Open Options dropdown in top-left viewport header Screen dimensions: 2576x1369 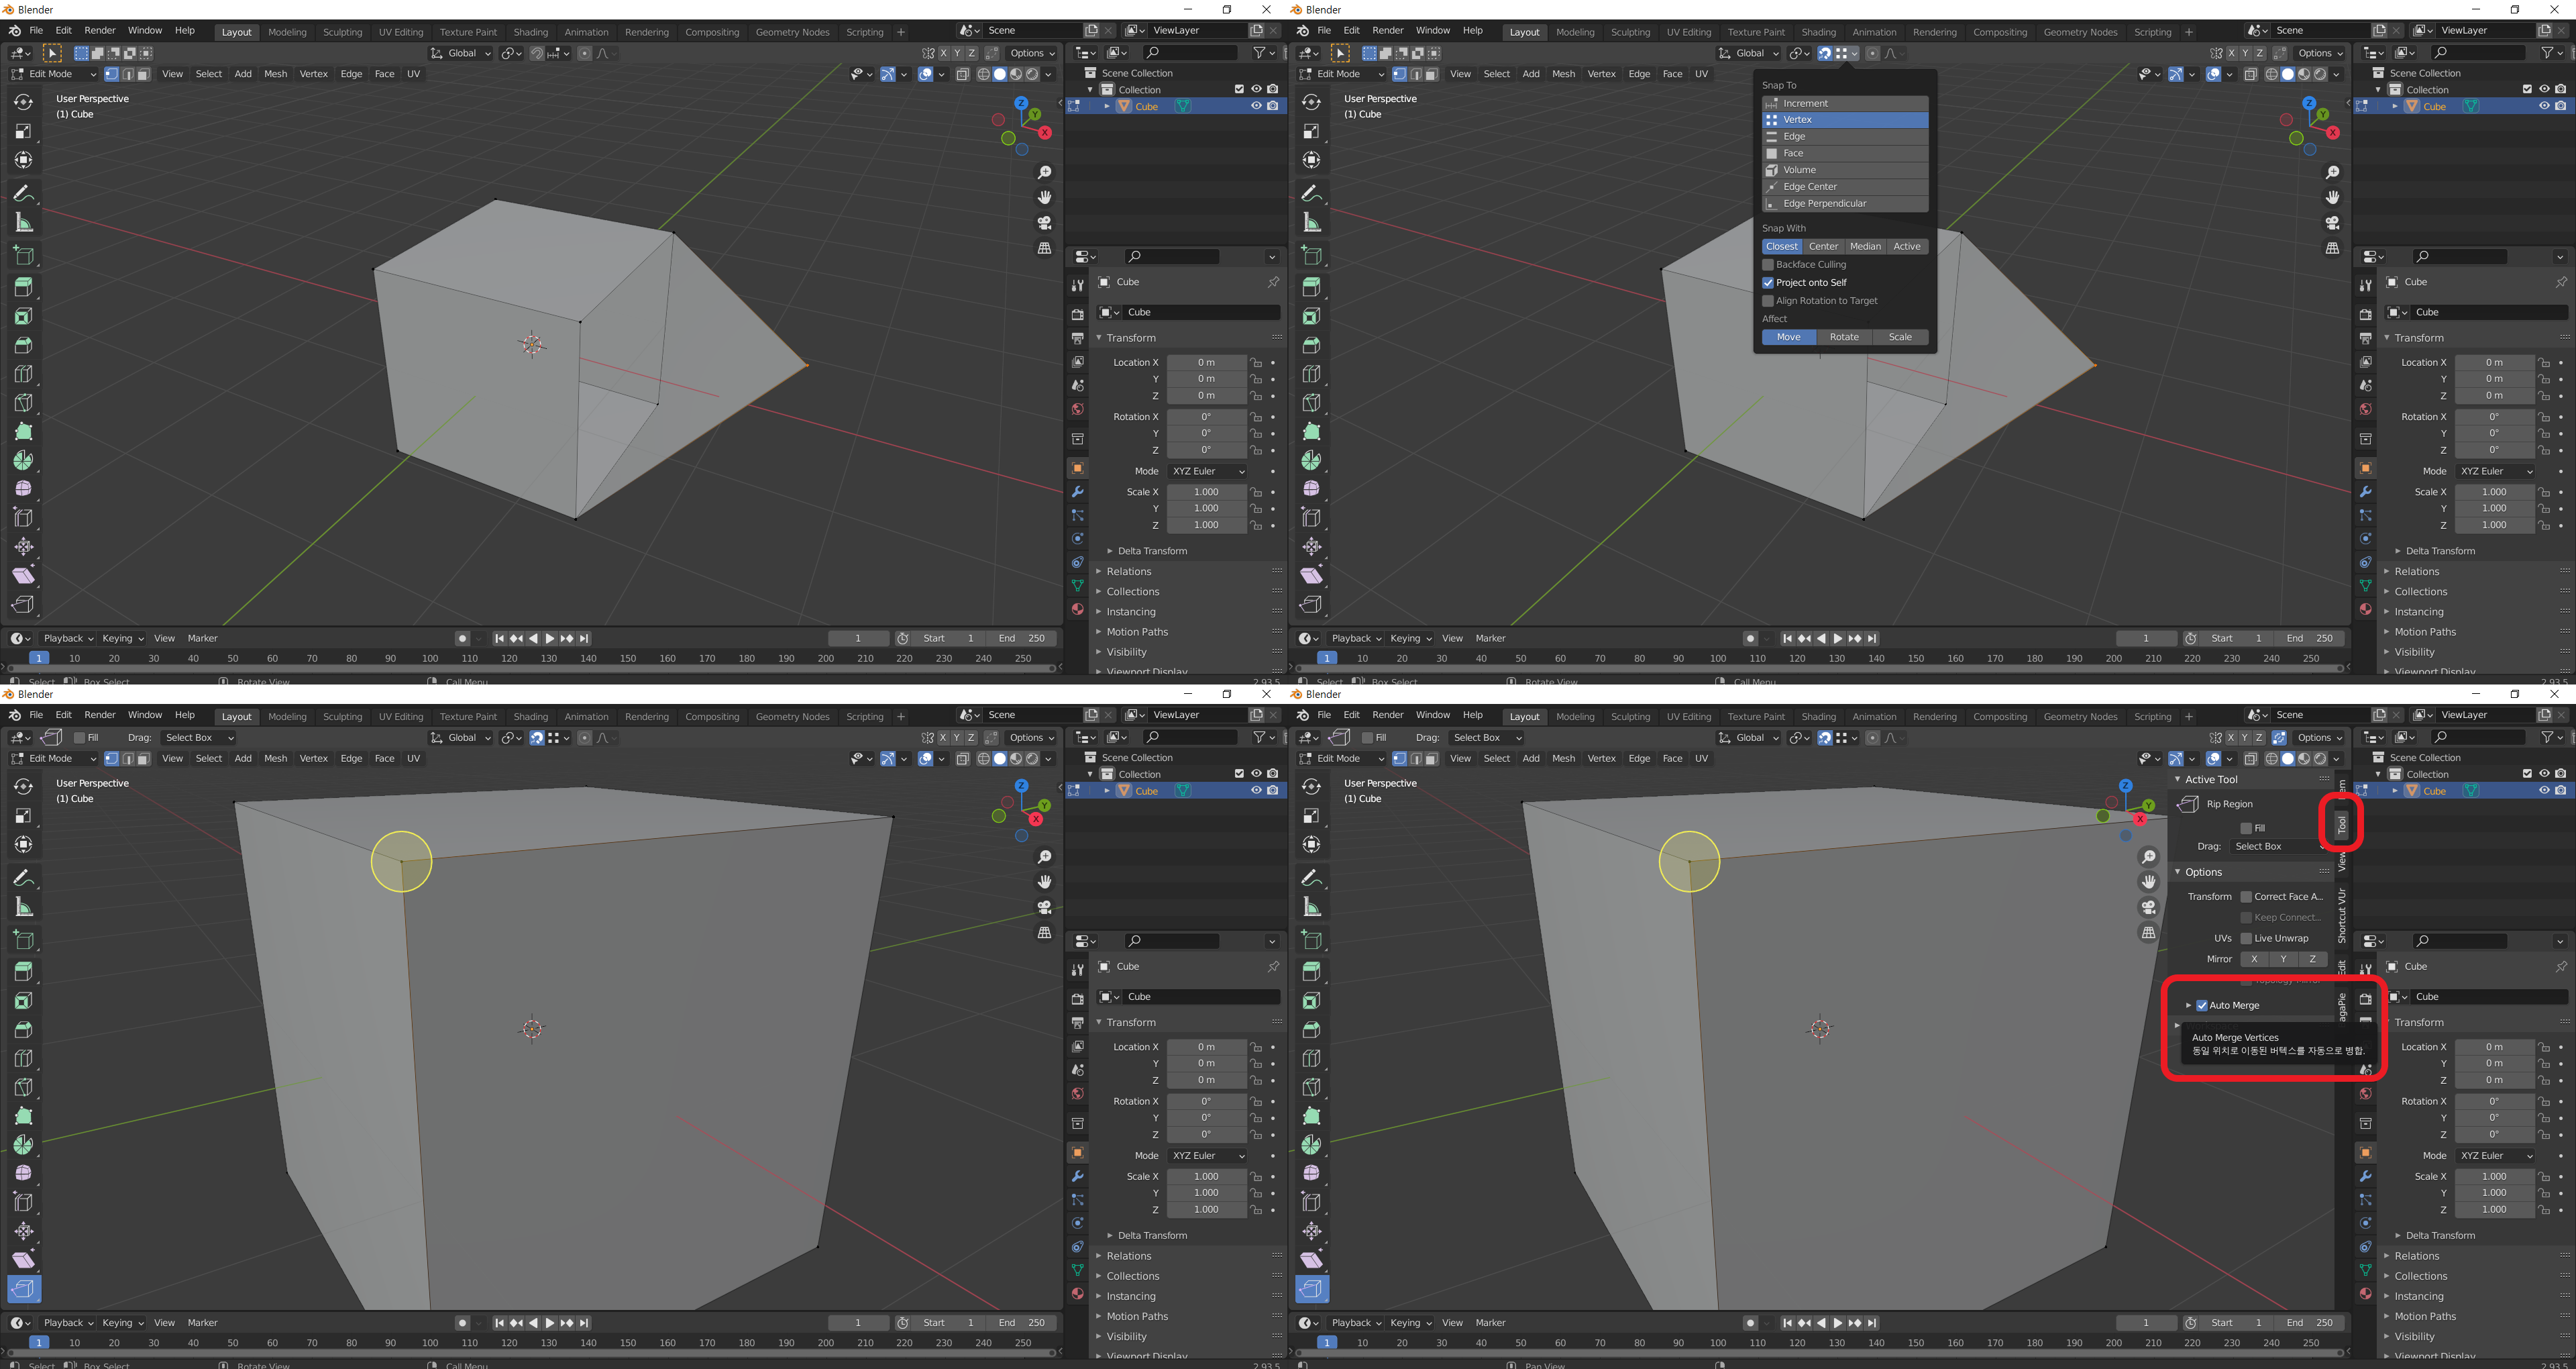1032,53
